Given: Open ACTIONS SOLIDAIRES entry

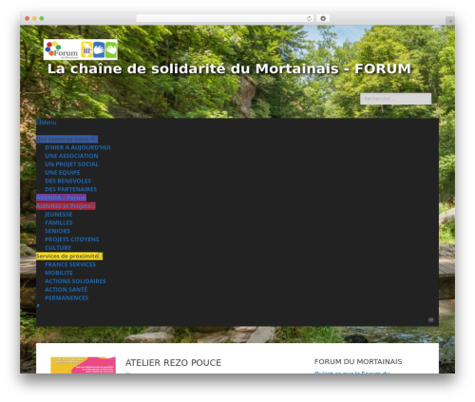Looking at the screenshot, I should point(75,281).
